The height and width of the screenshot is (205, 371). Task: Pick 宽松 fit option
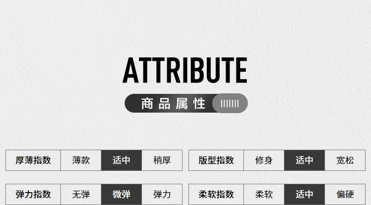[x=345, y=160]
